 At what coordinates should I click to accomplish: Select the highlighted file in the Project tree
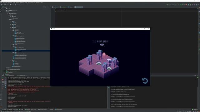click(26, 51)
